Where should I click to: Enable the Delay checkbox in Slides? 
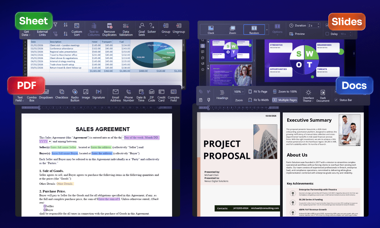327,34
